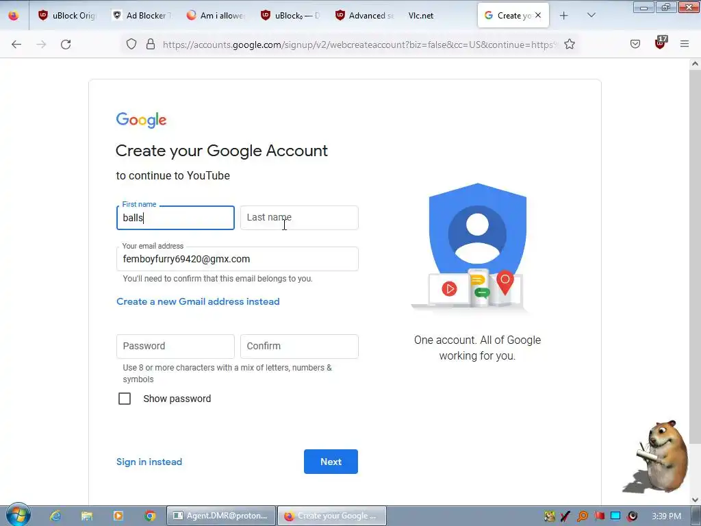Click the Create your Google taskbar button
This screenshot has height=526, width=701.
[332, 516]
